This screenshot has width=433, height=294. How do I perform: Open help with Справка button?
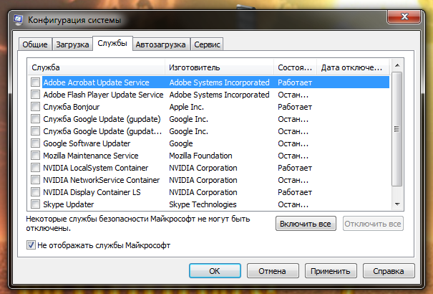tap(389, 271)
